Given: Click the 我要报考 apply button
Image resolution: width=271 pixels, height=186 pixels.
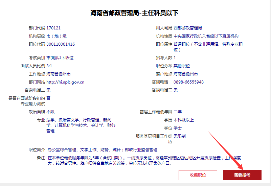Looking at the screenshot, I should point(242,175).
